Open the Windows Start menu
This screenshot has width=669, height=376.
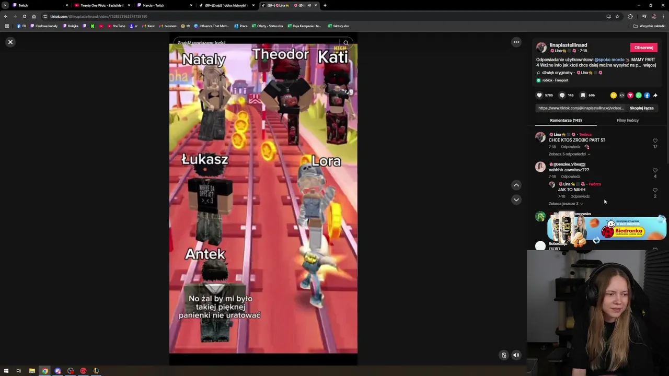pos(6,371)
